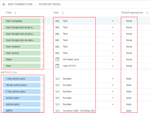Select the 28-day active users metric chip
Screen dimensions: 150x113
pos(22,85)
